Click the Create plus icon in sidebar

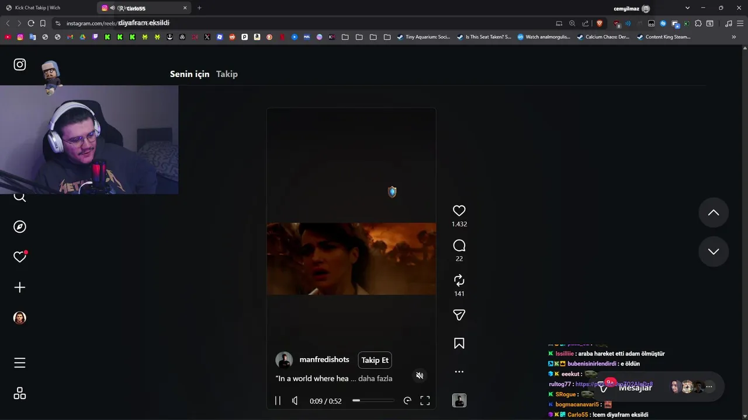[20, 288]
